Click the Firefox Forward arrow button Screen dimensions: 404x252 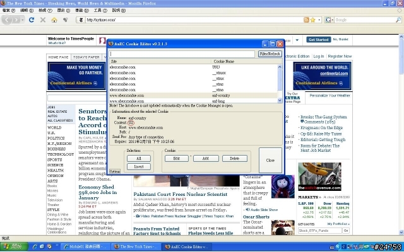(x=16, y=20)
